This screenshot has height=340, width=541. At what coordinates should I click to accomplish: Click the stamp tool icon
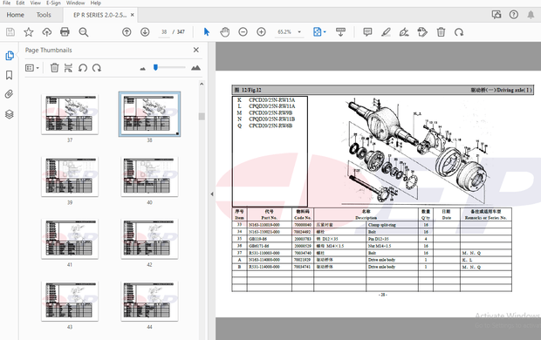[422, 32]
